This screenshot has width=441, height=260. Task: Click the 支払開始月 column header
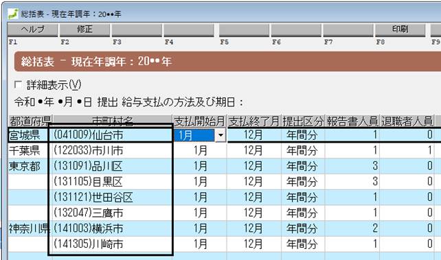(x=200, y=121)
